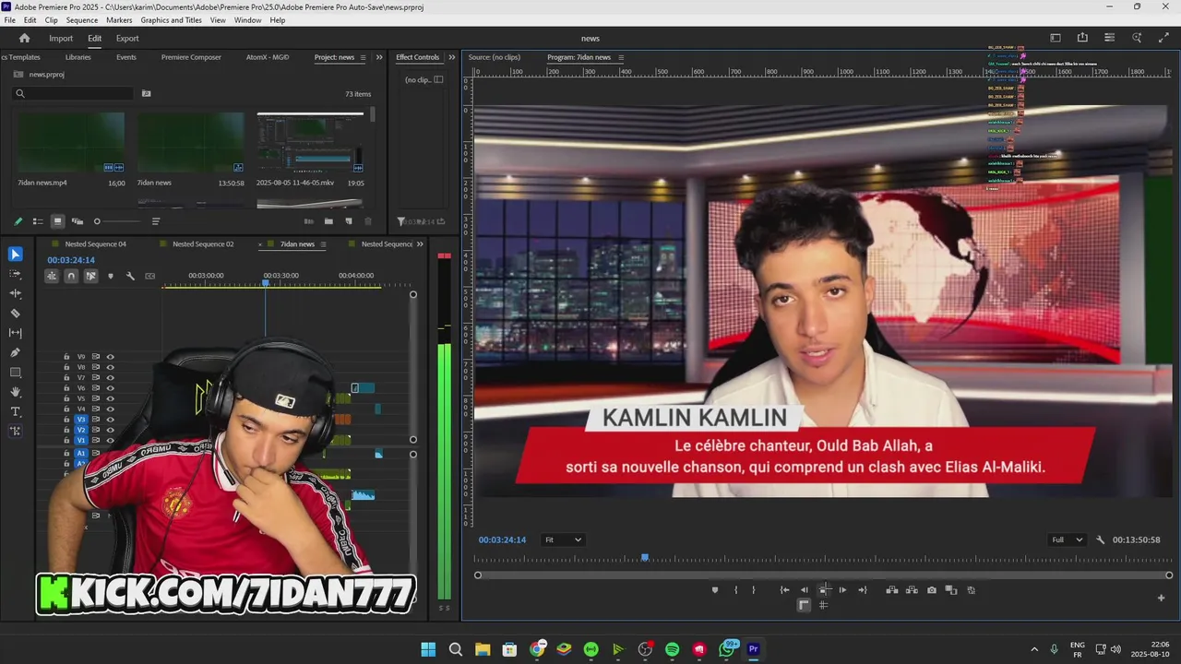Toggle V1 track targeting
This screenshot has width=1181, height=664.
(x=81, y=441)
